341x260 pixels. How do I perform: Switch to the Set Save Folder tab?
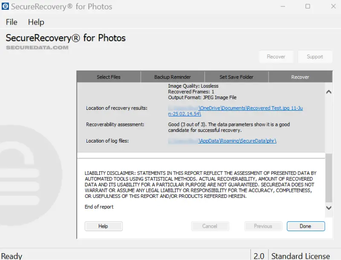tap(237, 77)
